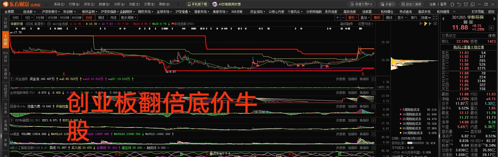Click AI炒股就用妙想 assistant icon

tap(215, 4)
